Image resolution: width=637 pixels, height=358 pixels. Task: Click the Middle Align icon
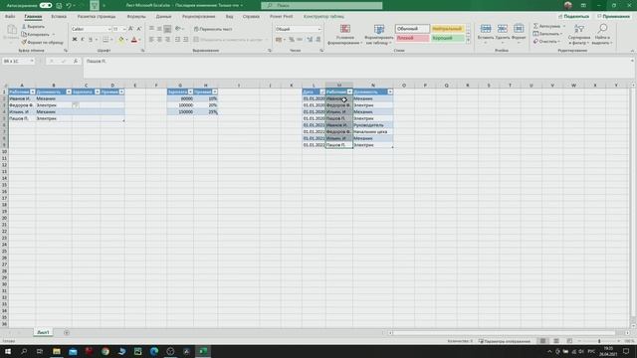[x=159, y=29]
